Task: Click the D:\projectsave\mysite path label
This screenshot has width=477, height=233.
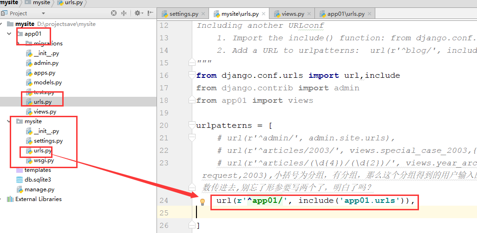Action: (x=66, y=24)
